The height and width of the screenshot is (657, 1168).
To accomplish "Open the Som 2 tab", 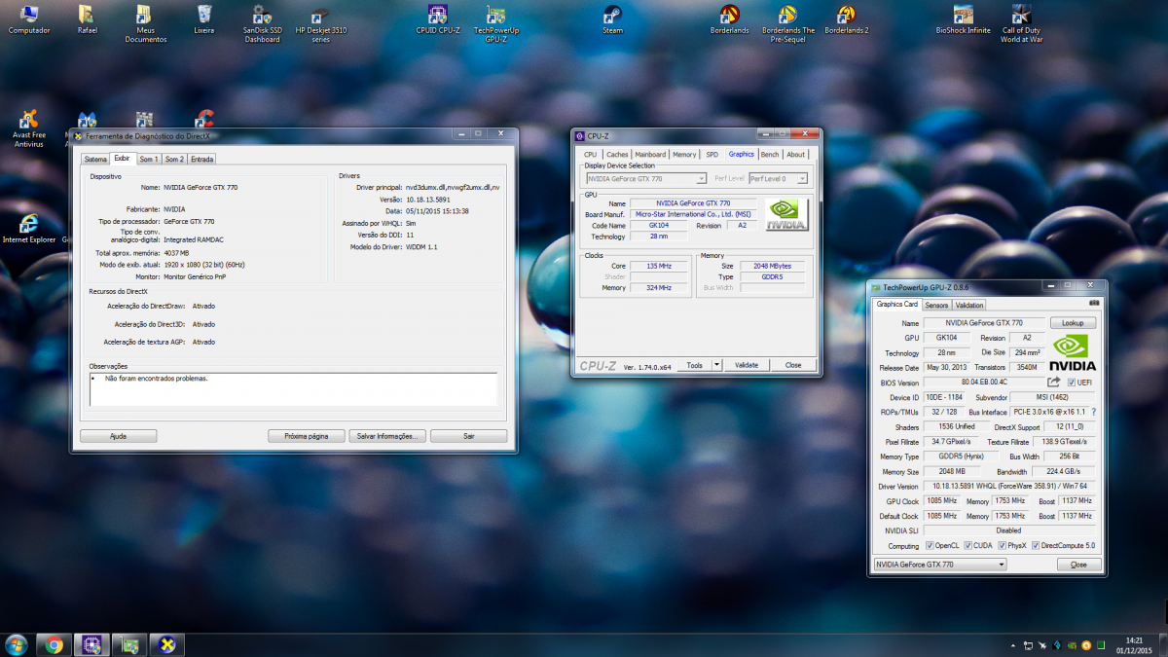I will (174, 159).
